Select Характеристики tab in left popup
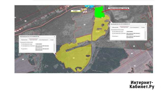This screenshot has height=92, width=163. tap(33, 40)
